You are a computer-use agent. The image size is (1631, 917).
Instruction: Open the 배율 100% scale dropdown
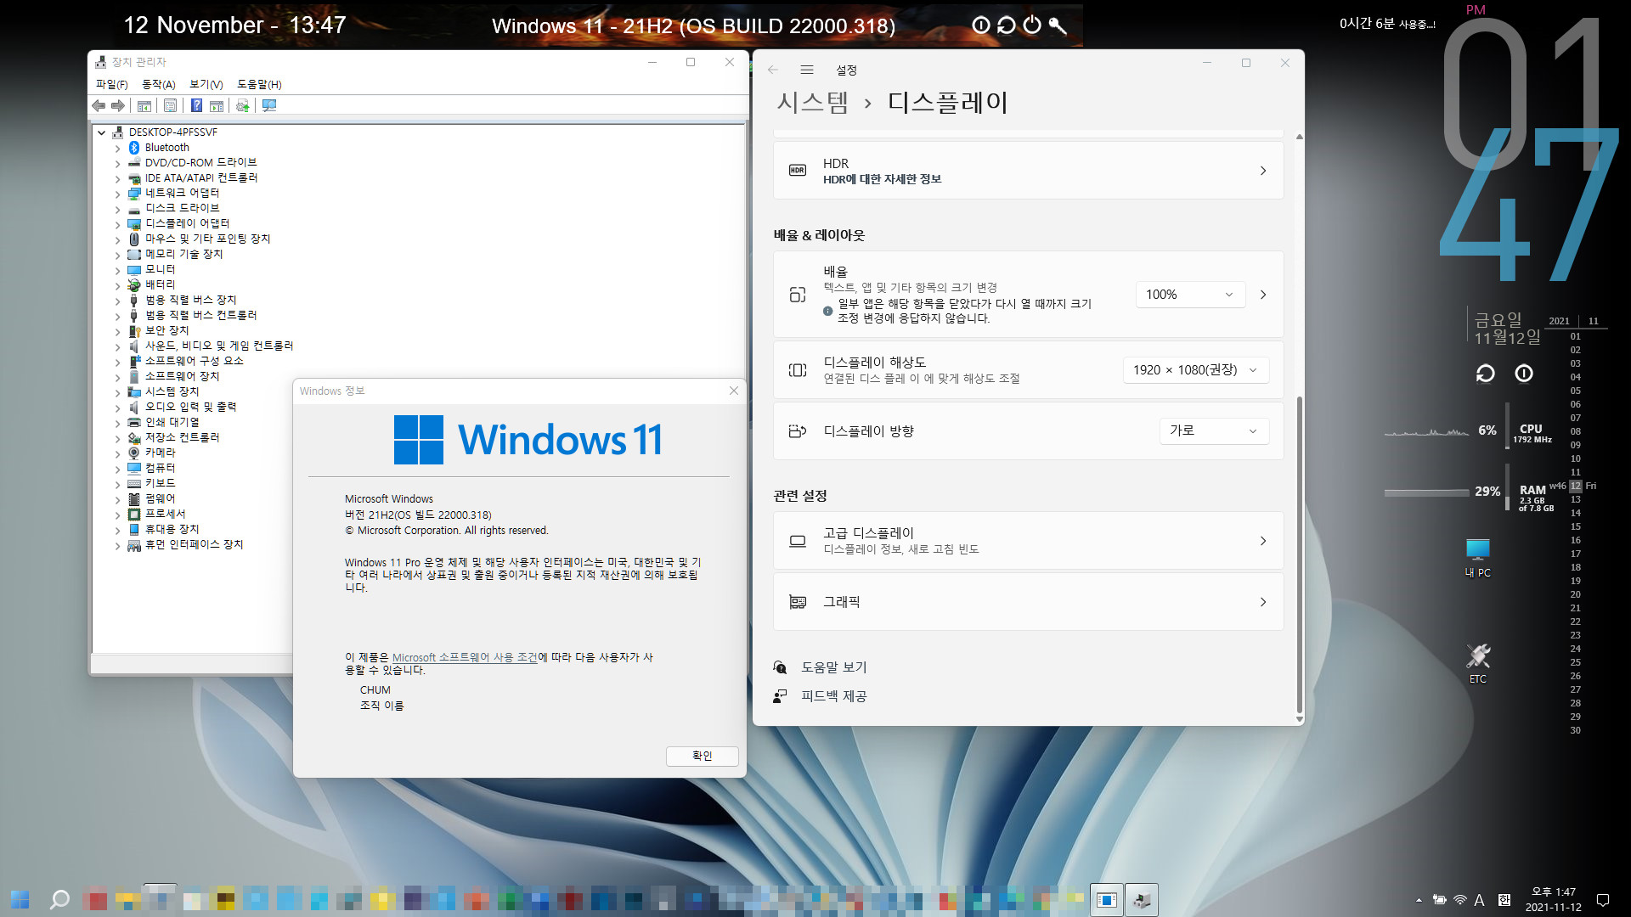coord(1190,295)
